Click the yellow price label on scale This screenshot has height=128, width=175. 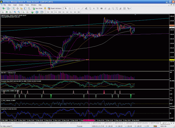point(172,60)
